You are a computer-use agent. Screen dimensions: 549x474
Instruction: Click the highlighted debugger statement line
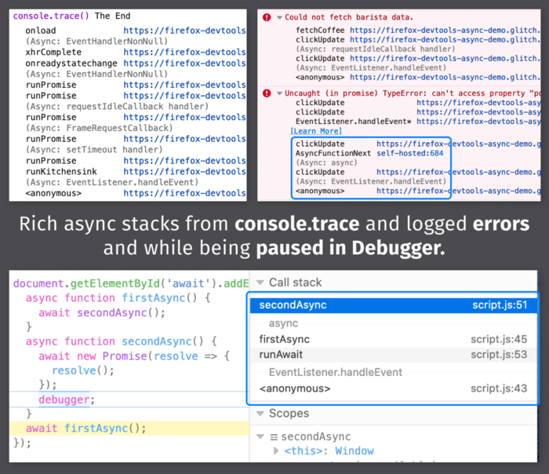tap(66, 399)
